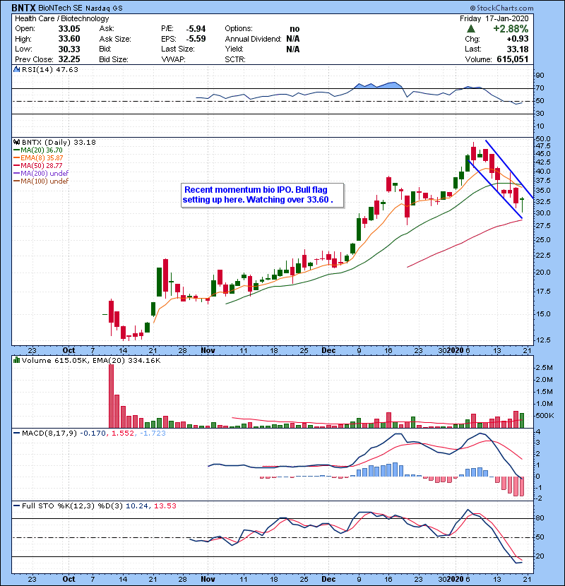Click the Volume value 615,051
This screenshot has height=586, width=565.
513,59
